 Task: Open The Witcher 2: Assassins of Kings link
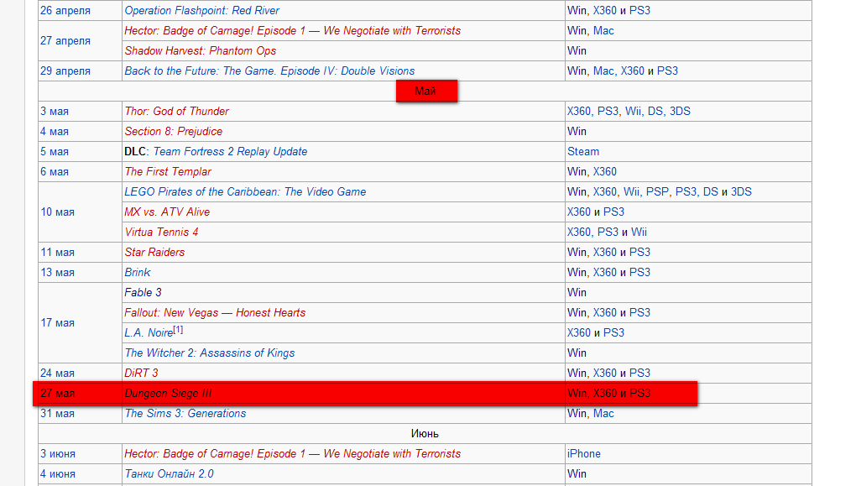coord(210,353)
